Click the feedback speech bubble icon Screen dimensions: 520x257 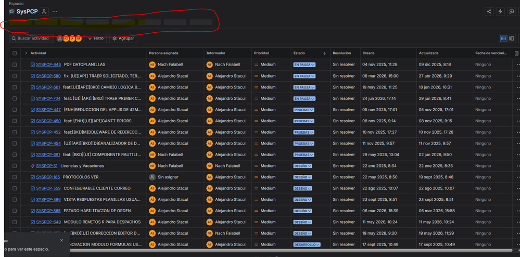pos(512,11)
